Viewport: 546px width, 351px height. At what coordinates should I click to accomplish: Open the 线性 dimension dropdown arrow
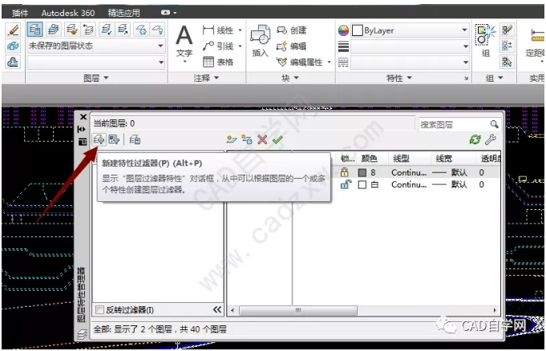240,30
